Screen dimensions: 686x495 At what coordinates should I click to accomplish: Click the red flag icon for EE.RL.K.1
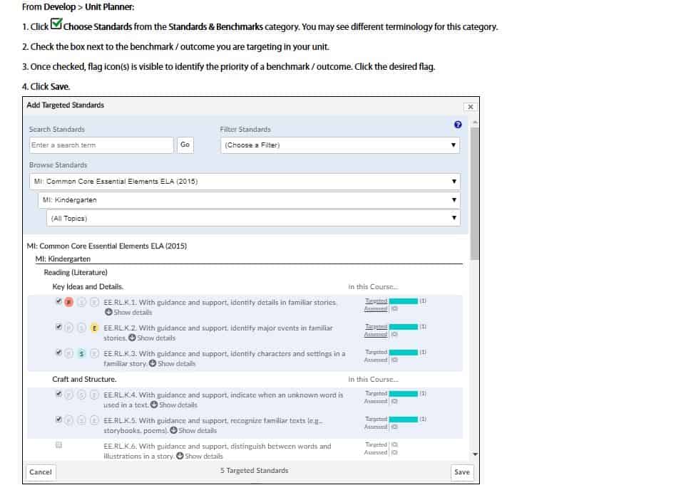pyautogui.click(x=69, y=303)
